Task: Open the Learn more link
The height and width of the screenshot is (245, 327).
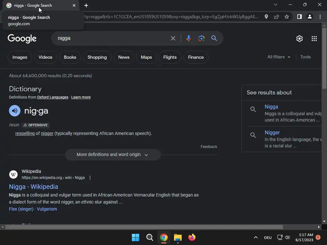Action: pyautogui.click(x=81, y=97)
